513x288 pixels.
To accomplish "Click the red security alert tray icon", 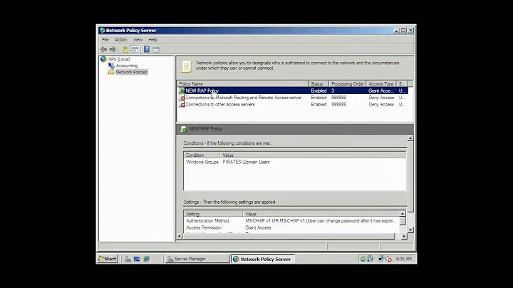I will (x=388, y=259).
